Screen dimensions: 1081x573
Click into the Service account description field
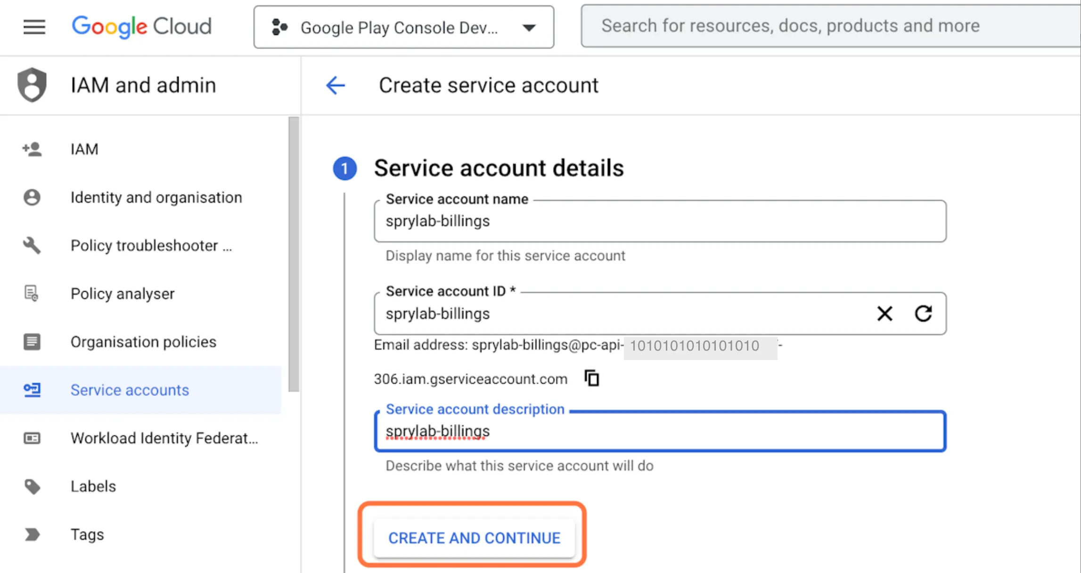click(660, 431)
